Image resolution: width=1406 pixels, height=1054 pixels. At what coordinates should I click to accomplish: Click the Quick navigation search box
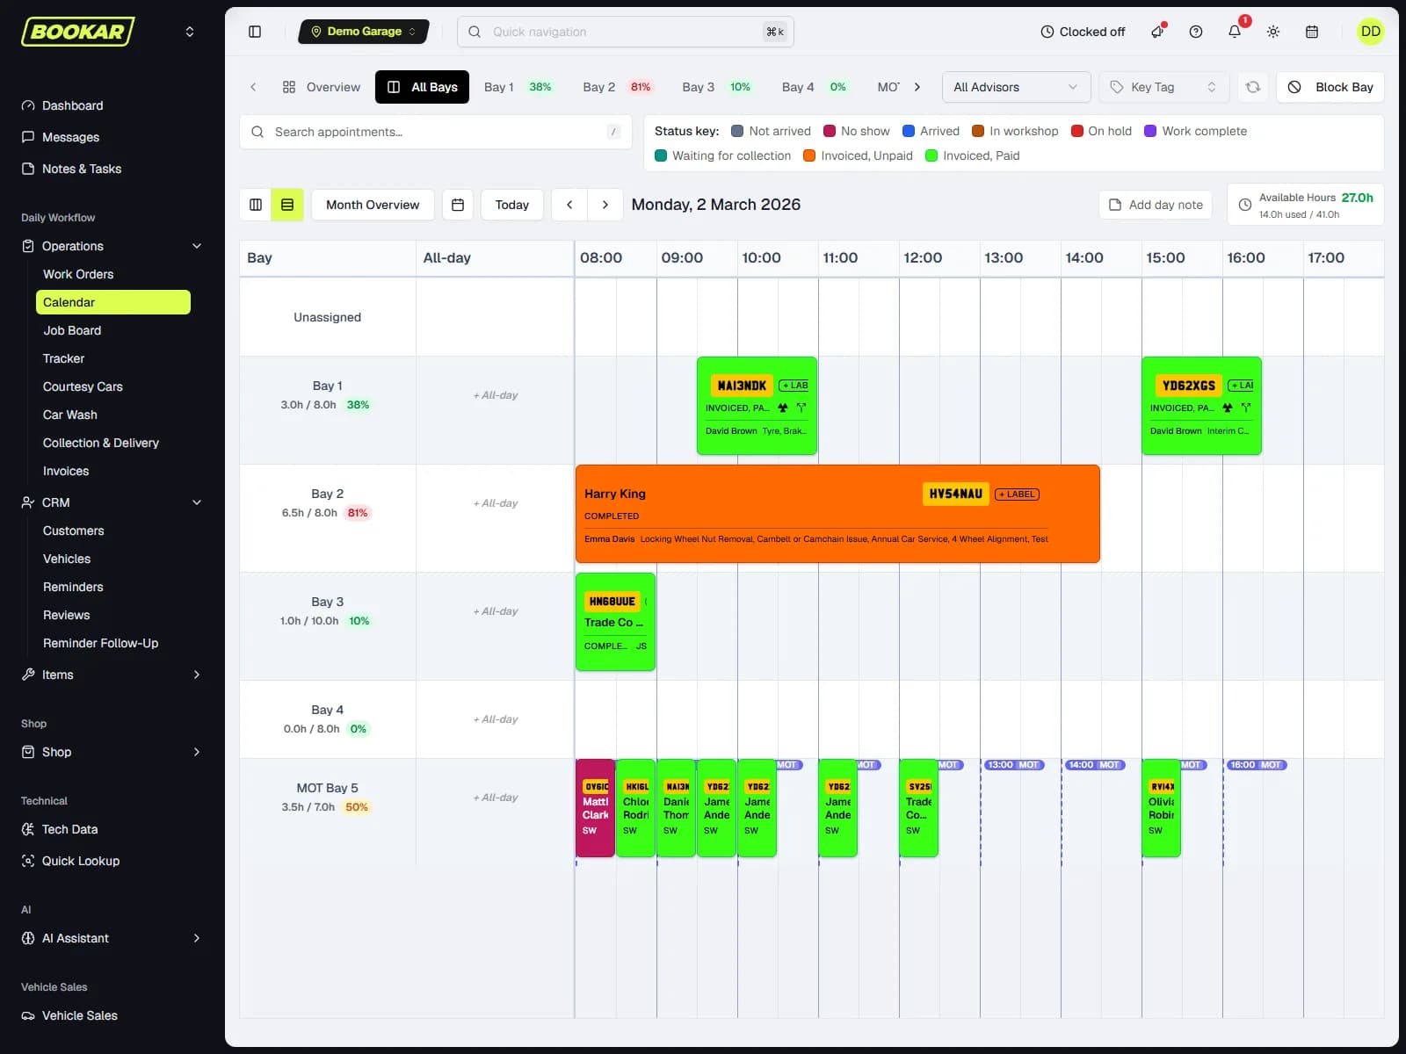pos(626,32)
